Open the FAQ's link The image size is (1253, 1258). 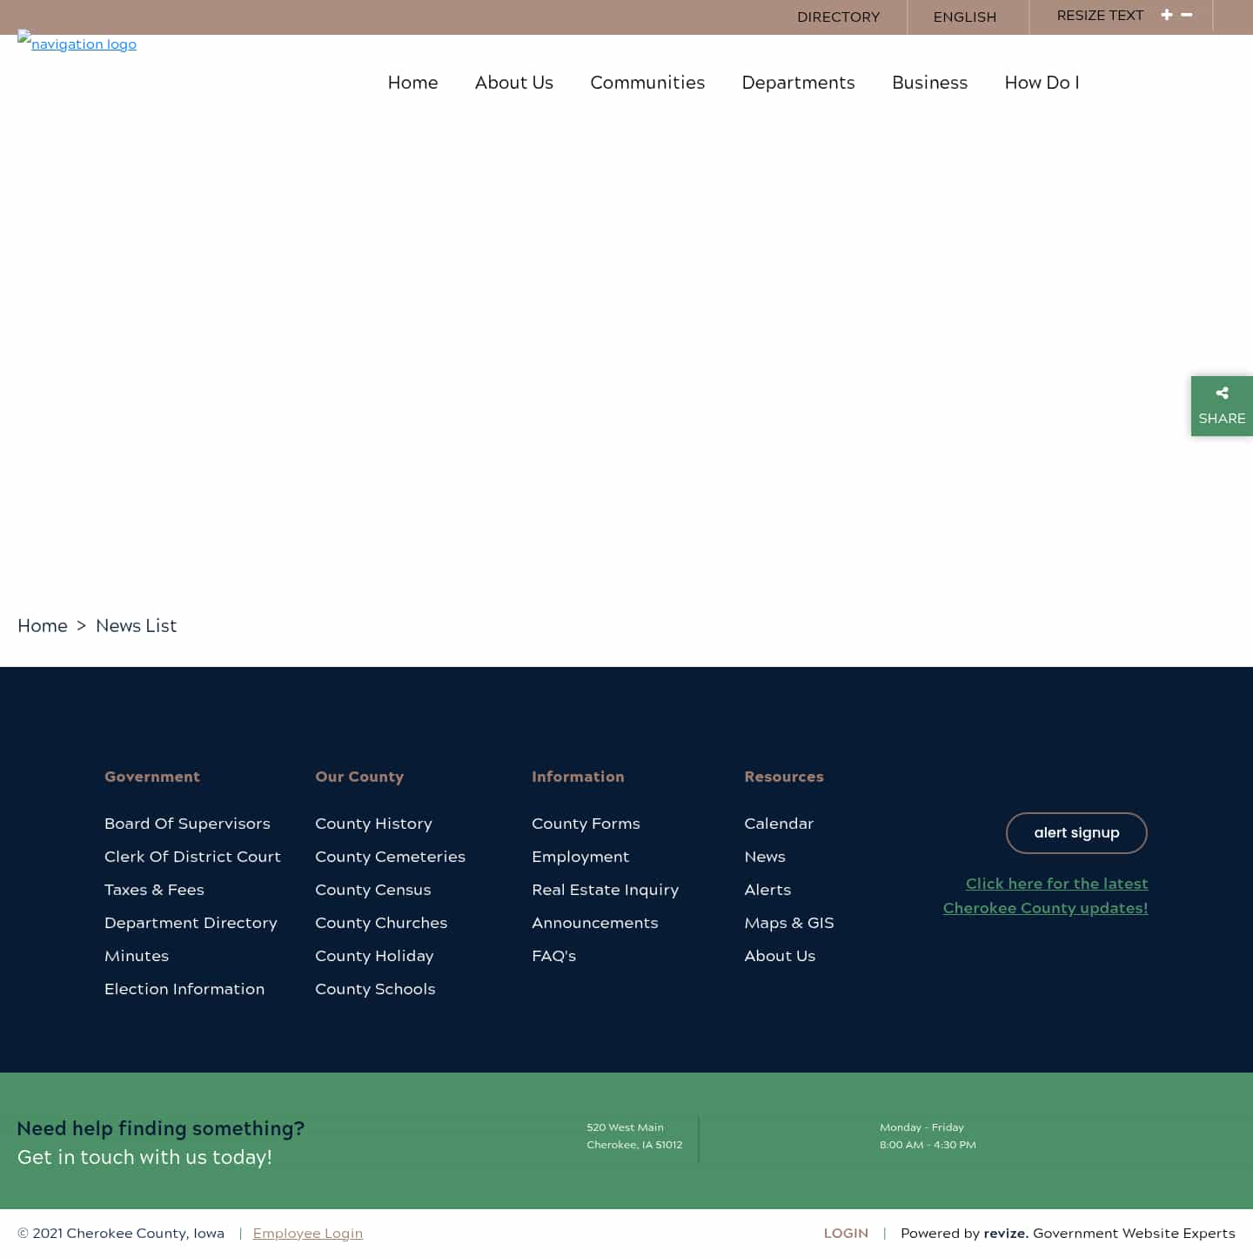point(553,956)
